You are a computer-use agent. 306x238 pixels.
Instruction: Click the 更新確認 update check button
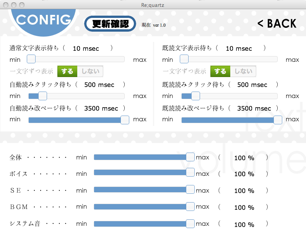click(x=110, y=24)
